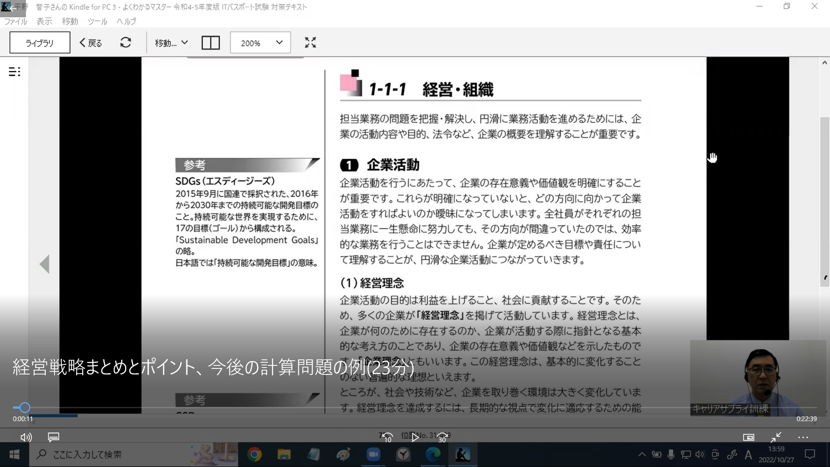Open the 200% zoom dropdown

click(x=260, y=42)
